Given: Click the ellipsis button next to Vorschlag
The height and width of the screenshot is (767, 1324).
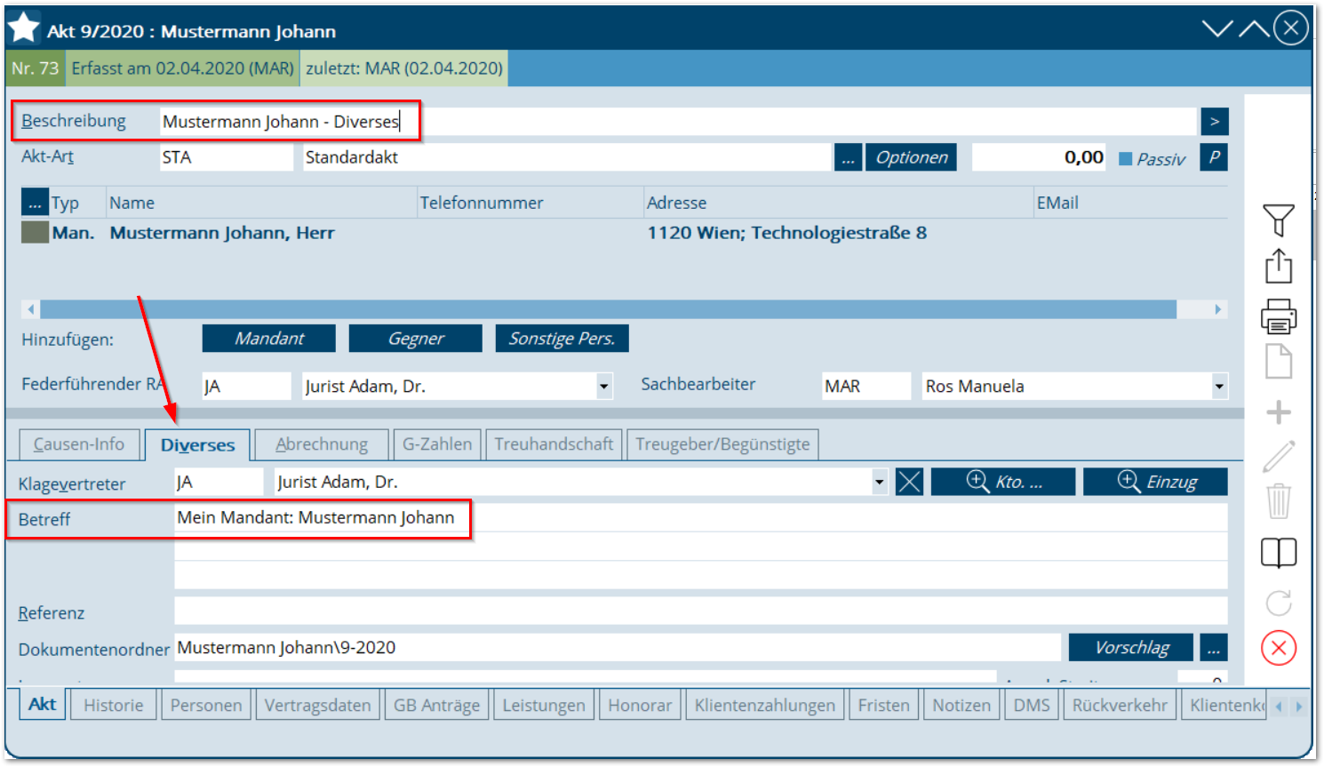Looking at the screenshot, I should click(1214, 648).
